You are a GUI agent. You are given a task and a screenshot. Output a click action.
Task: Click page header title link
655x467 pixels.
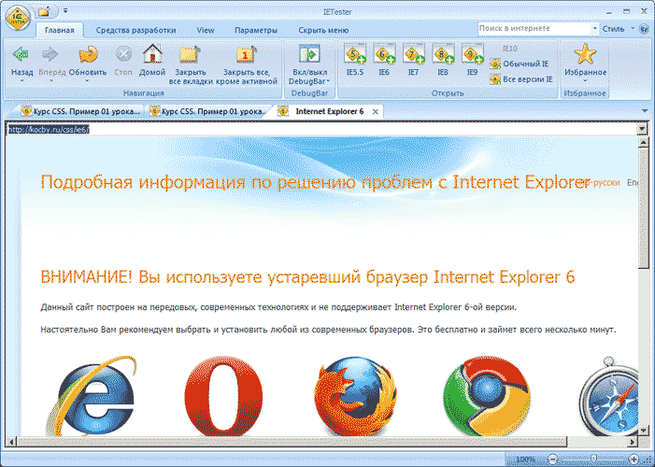[x=315, y=182]
